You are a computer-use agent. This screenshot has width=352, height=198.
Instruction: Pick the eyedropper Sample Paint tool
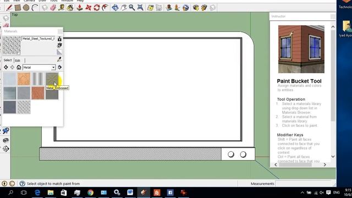click(x=59, y=59)
